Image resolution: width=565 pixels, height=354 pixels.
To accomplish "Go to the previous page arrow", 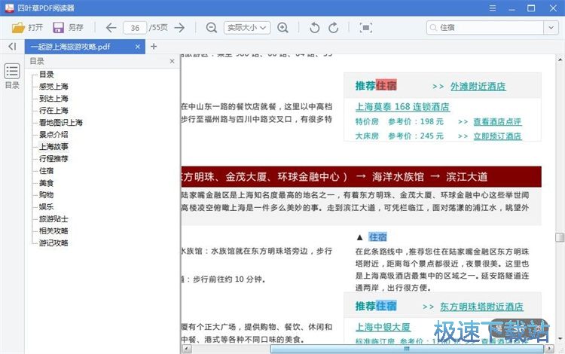I will coord(111,28).
